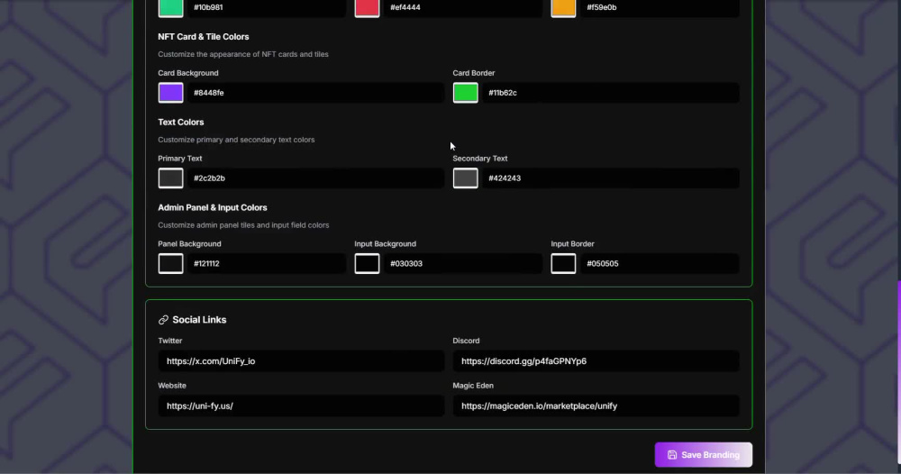
Task: Click the Website field label
Action: (x=172, y=386)
